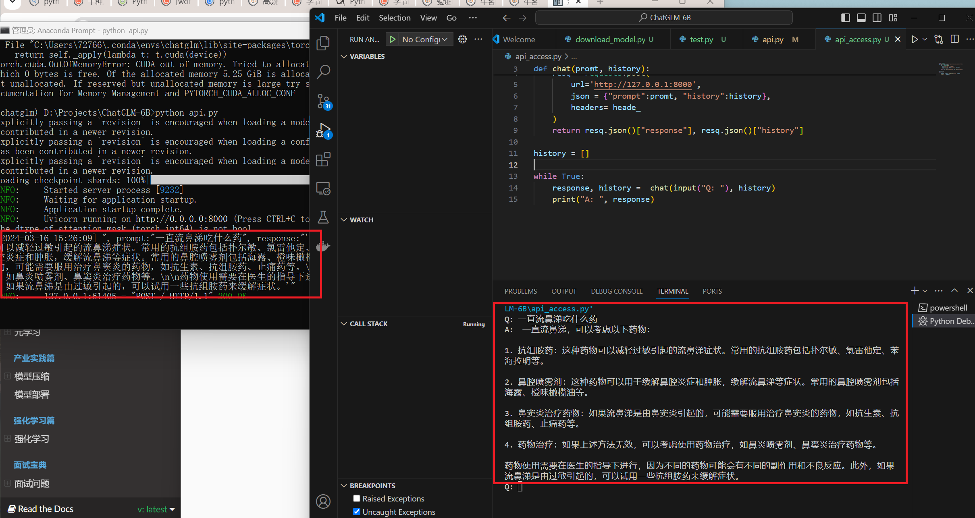This screenshot has height=518, width=975.
Task: Enable Raised Exceptions breakpoint checkbox
Action: tap(357, 499)
